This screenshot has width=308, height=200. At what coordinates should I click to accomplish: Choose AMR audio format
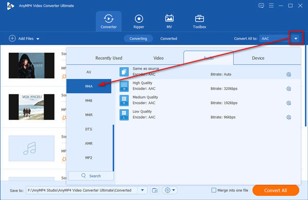coord(89,144)
